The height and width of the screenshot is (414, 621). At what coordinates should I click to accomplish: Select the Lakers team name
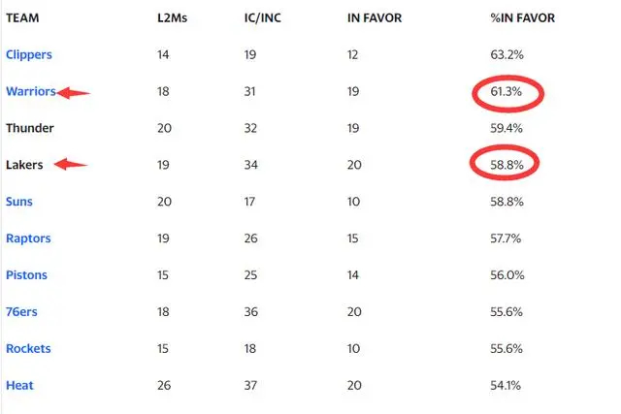(x=26, y=165)
